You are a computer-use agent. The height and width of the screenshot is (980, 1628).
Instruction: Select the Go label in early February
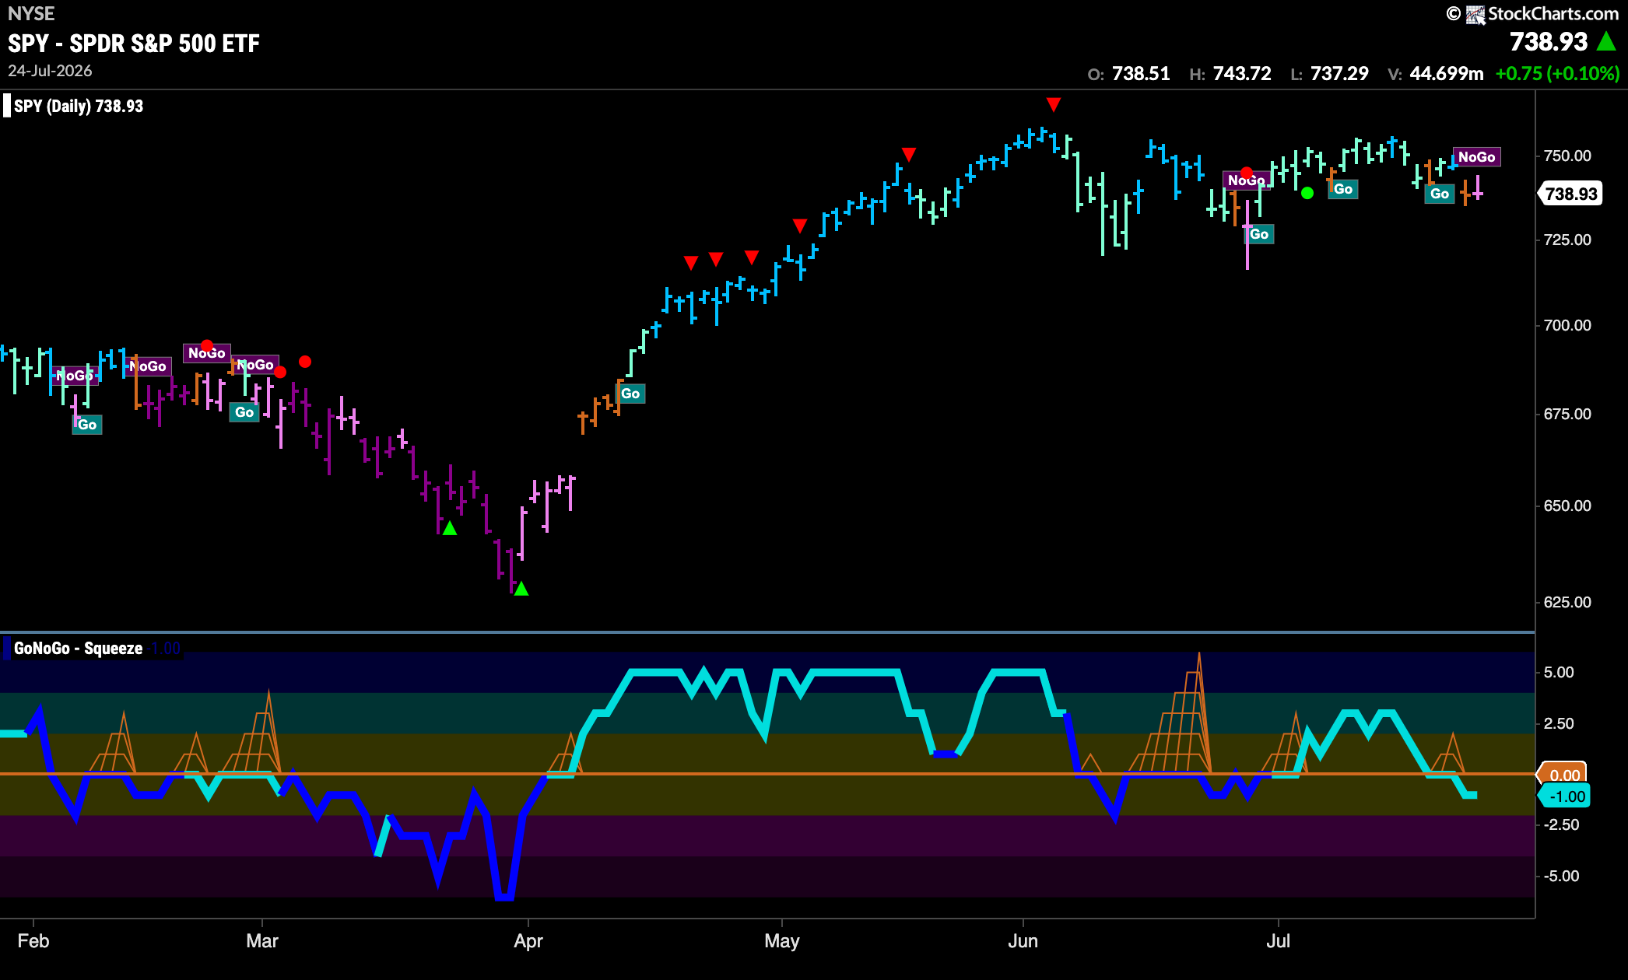pyautogui.click(x=87, y=425)
